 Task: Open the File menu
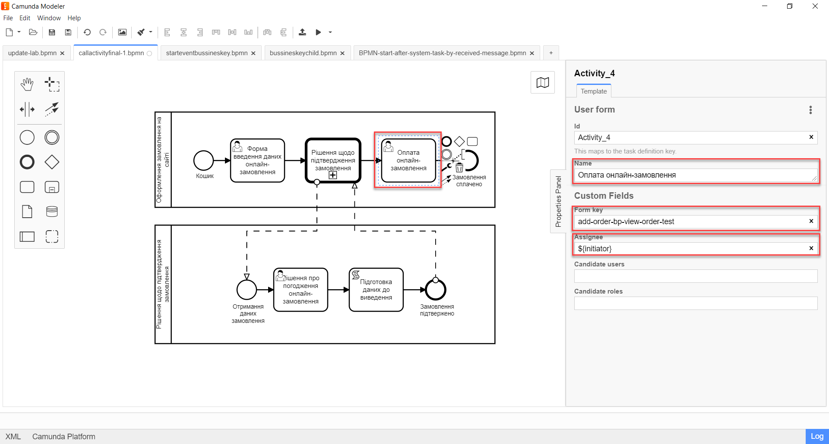coord(8,18)
